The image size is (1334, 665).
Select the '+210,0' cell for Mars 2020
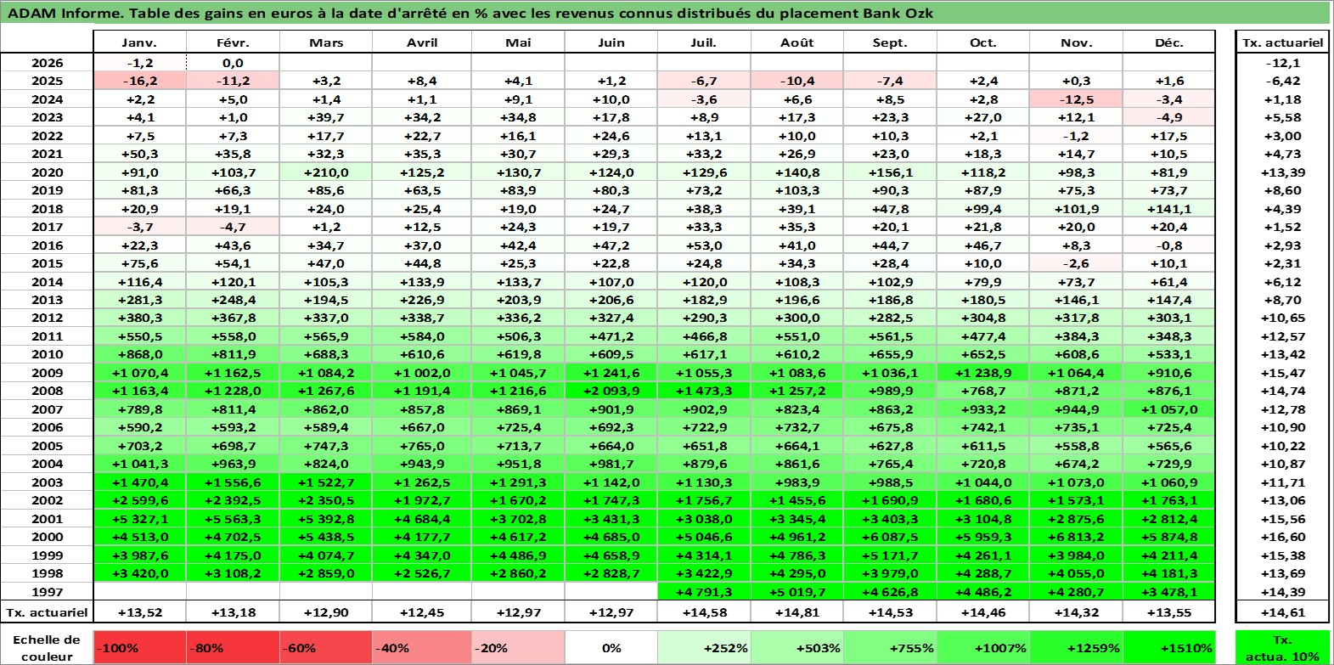(326, 172)
